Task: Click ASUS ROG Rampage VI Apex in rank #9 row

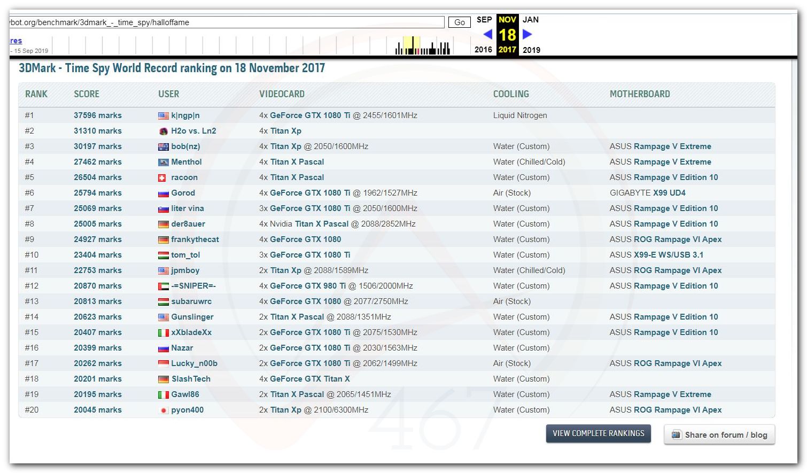Action: pos(666,239)
